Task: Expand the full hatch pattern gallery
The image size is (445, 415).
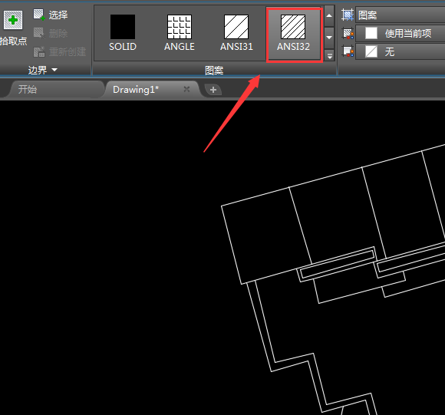Action: pos(329,55)
